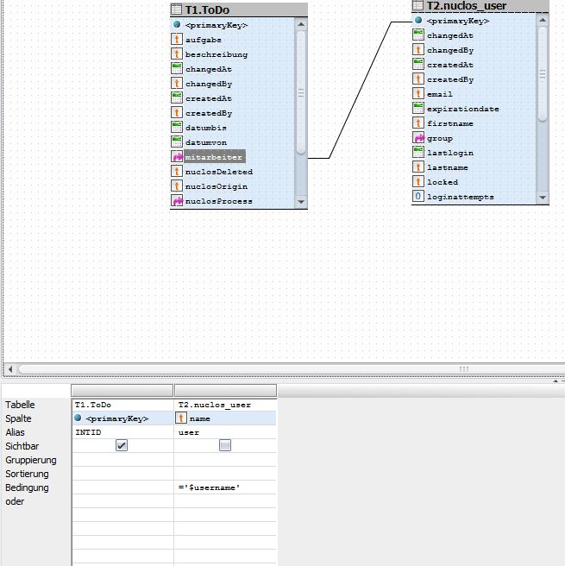Image resolution: width=565 pixels, height=566 pixels.
Task: Click text-type icon next to aufgabe
Action: pos(177,39)
